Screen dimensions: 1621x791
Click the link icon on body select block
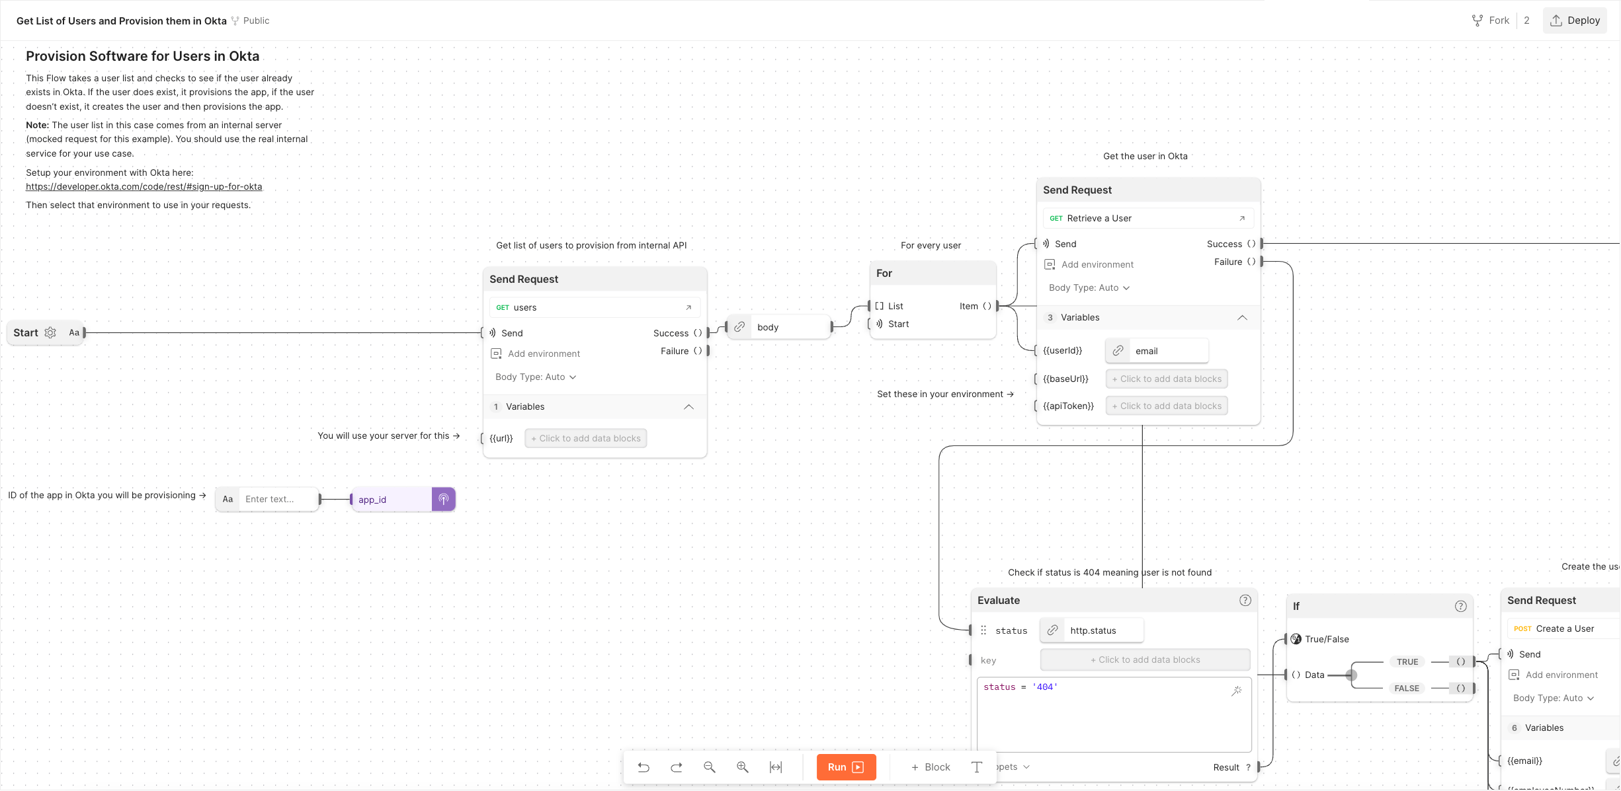[739, 327]
